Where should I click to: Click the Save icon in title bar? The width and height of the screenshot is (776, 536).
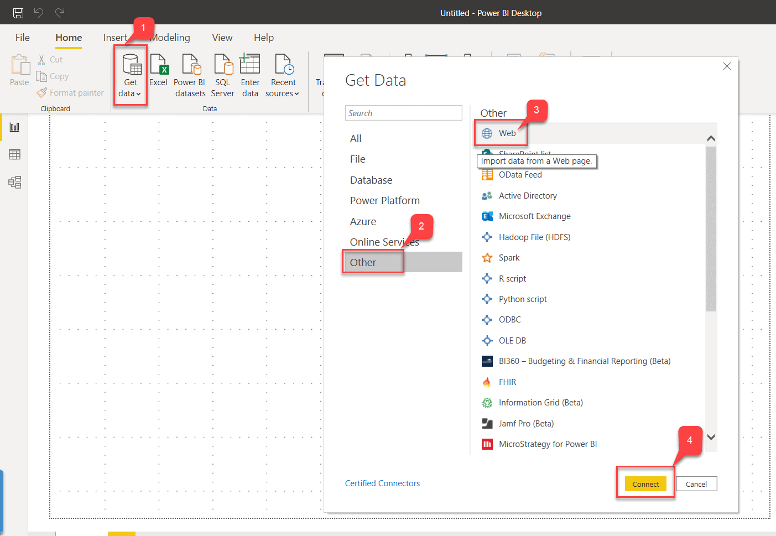pos(18,13)
